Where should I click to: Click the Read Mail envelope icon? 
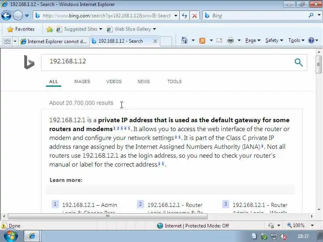(219, 40)
